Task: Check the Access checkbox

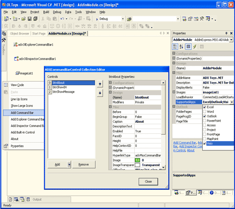Action: coord(205,125)
